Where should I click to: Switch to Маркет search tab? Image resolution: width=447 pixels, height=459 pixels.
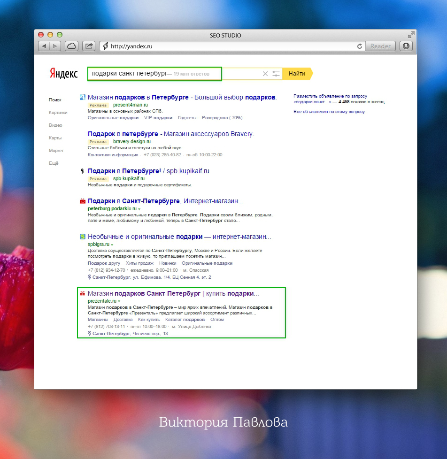(x=56, y=151)
